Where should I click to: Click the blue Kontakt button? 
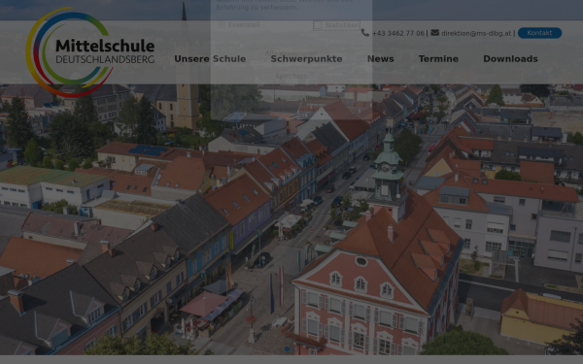coord(539,33)
